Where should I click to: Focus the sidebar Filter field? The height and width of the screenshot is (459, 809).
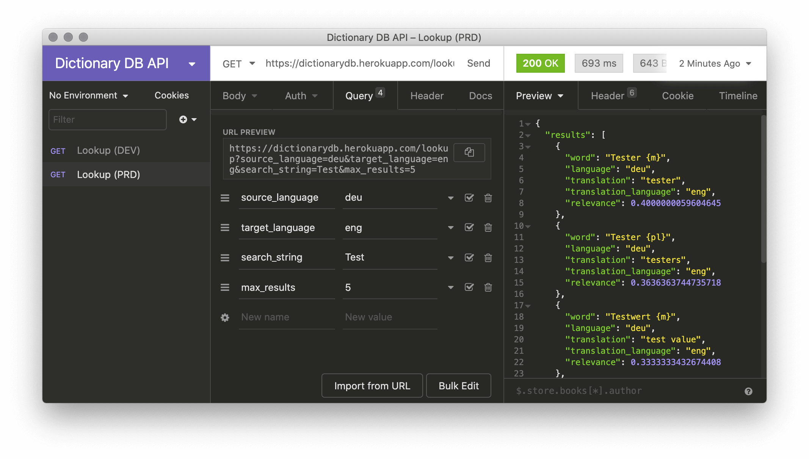pos(108,120)
